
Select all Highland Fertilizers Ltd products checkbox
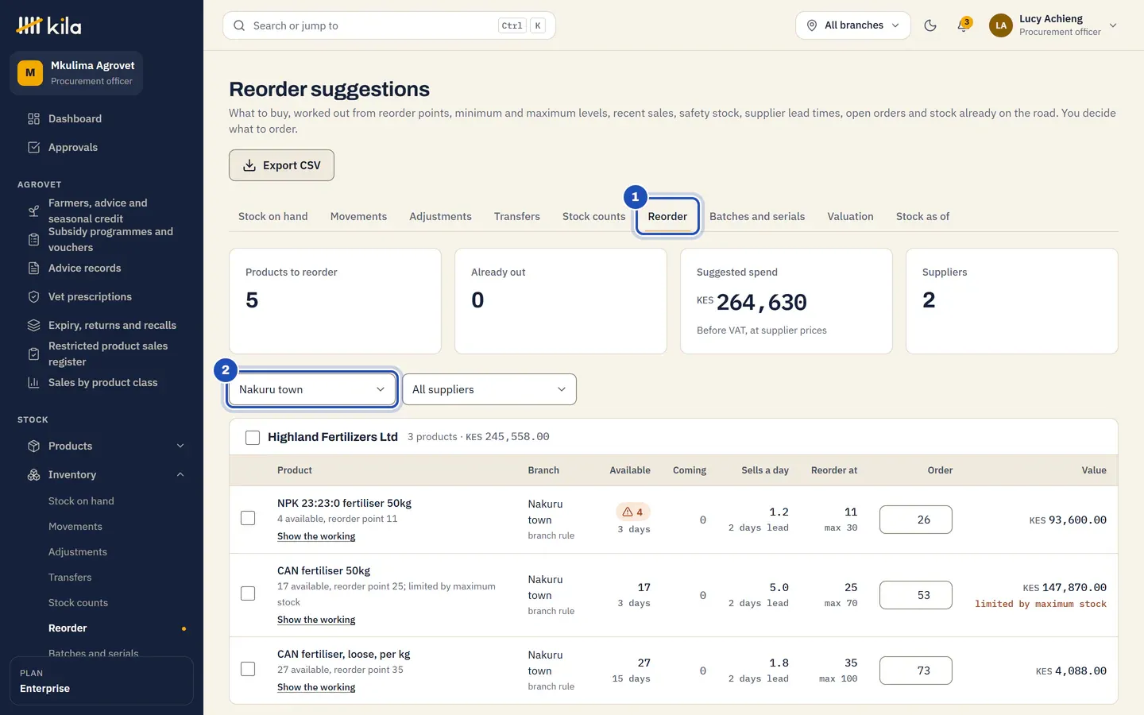point(253,438)
